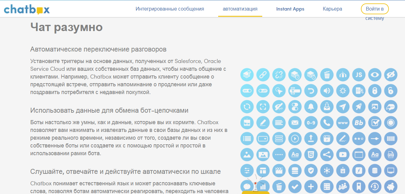Open the dropdown field icon with down arrow
405x194 pixels.
coord(263,138)
